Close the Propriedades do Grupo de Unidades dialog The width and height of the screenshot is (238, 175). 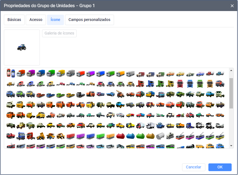[232, 6]
